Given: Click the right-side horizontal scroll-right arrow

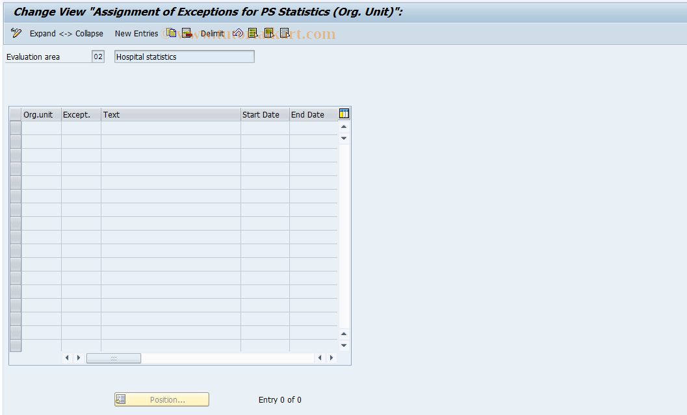Looking at the screenshot, I should coord(331,358).
